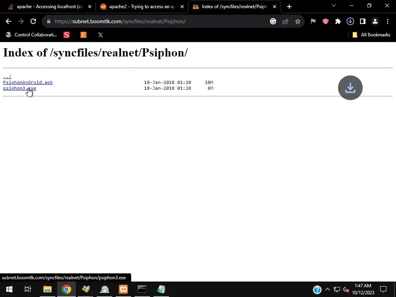Open the X bookmark
This screenshot has height=297, width=396.
[x=101, y=35]
